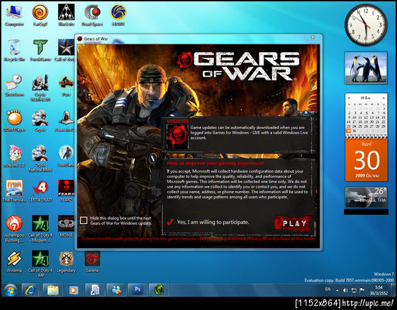The image size is (397, 310).
Task: Go to next month in calendar gadget
Action: [x=384, y=98]
